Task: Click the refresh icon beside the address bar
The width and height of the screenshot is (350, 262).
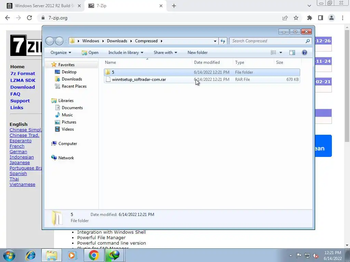Action: point(223,41)
